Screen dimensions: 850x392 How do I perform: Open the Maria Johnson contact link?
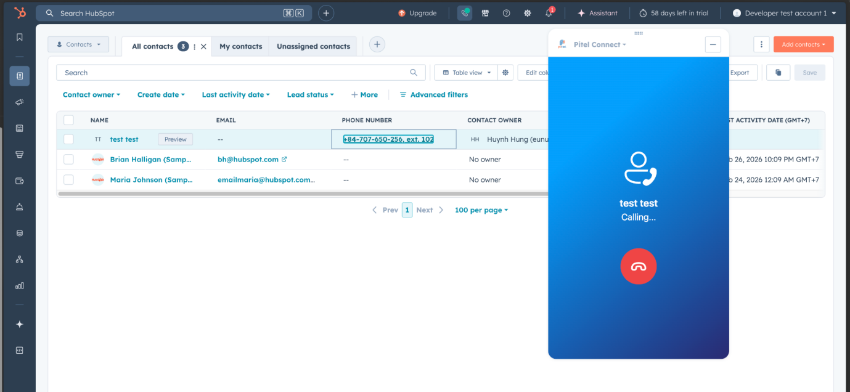coord(151,179)
